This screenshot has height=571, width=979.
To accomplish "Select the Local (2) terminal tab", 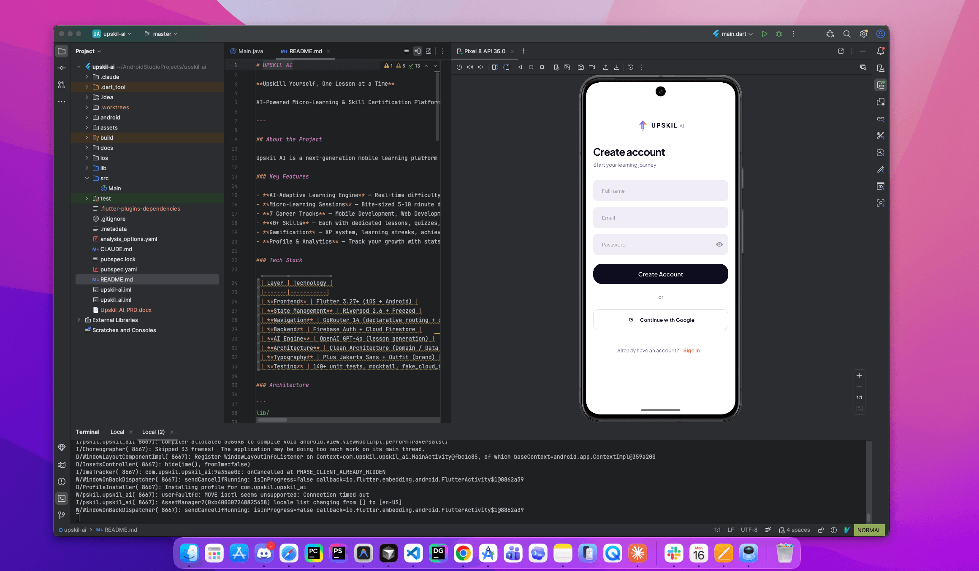I will (x=154, y=432).
